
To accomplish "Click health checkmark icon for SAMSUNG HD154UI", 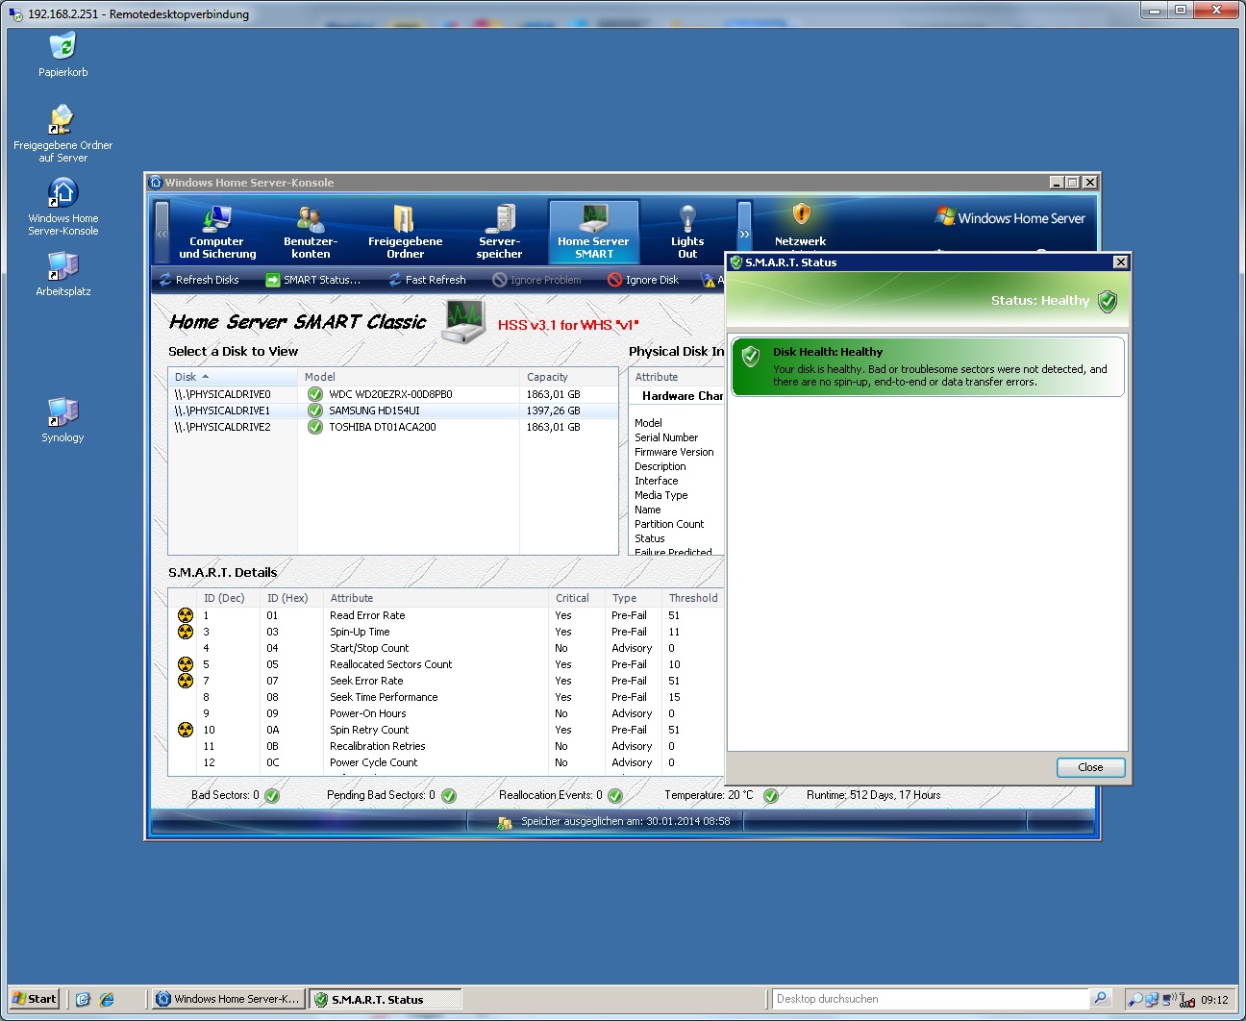I will (x=314, y=411).
